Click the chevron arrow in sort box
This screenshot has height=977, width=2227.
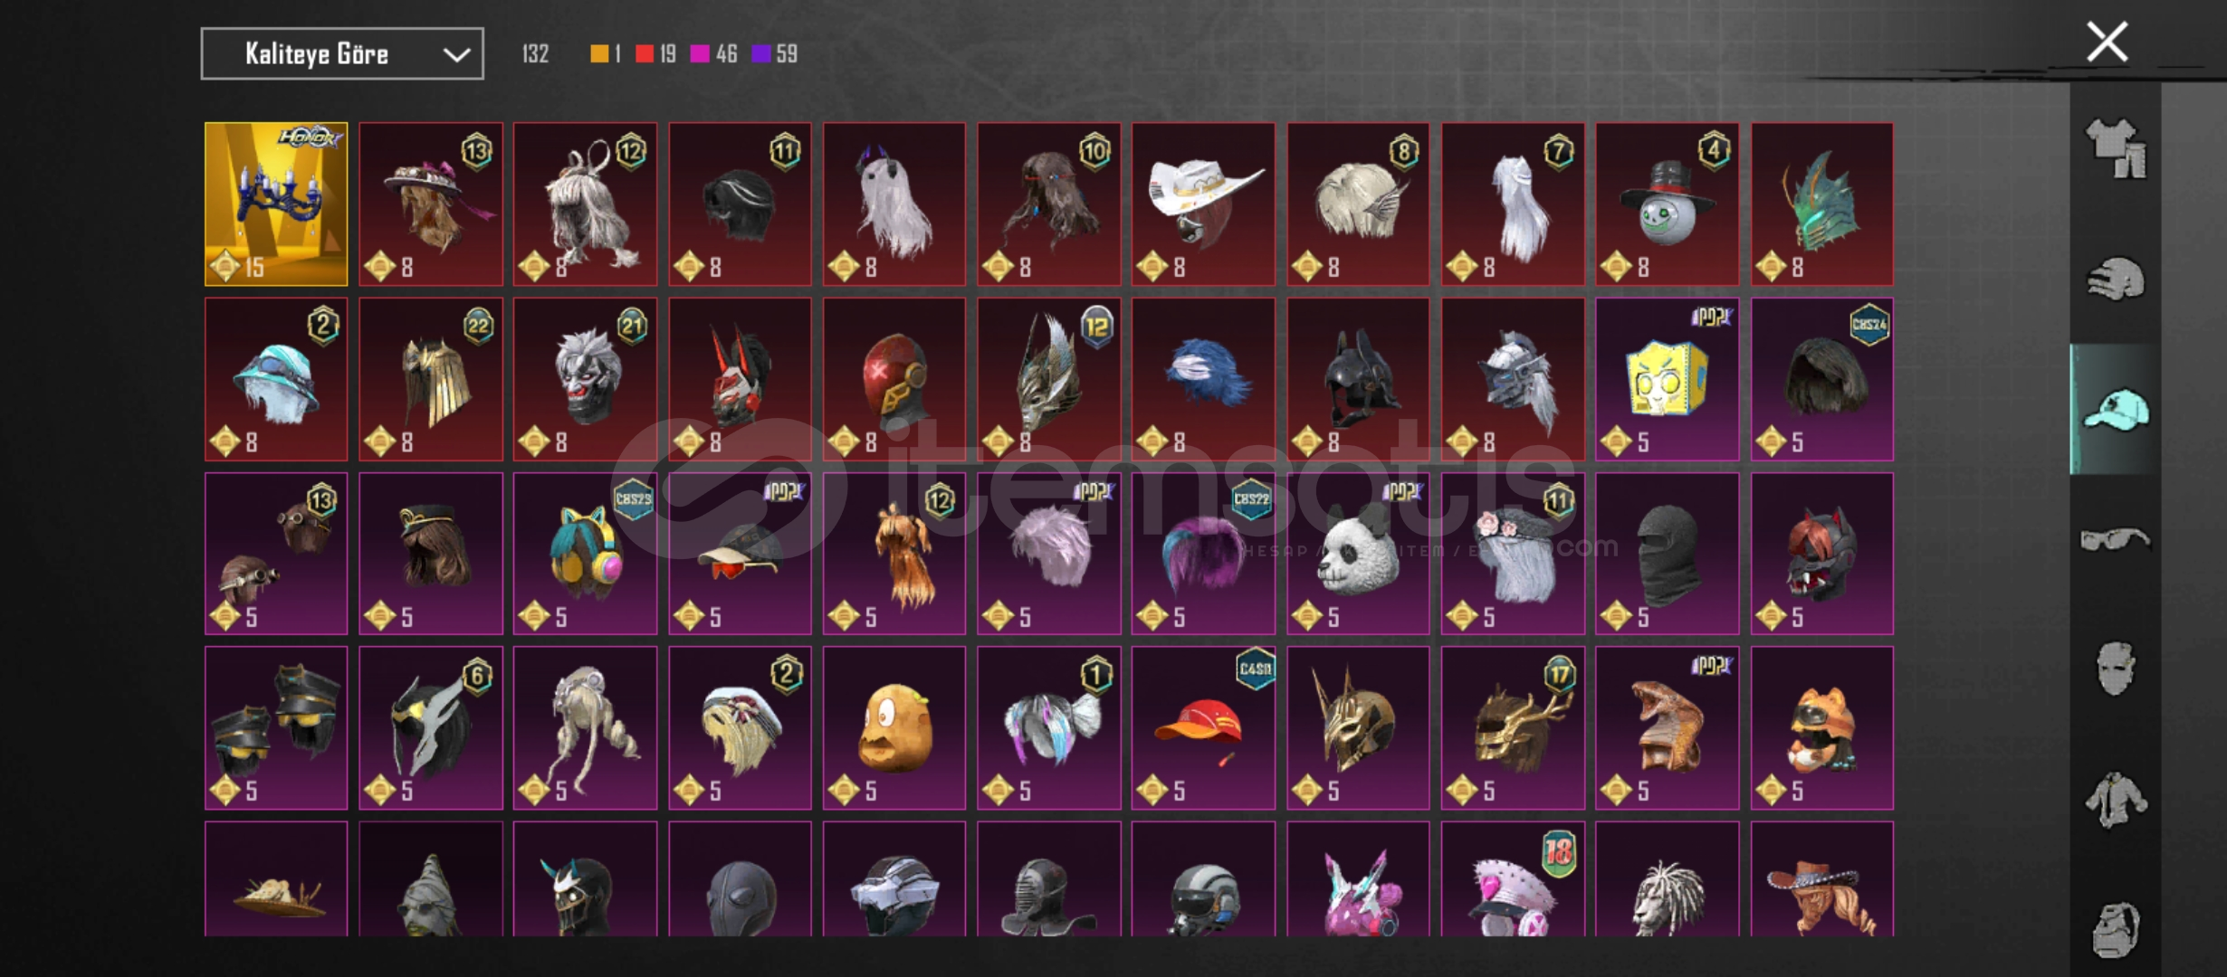pos(456,55)
